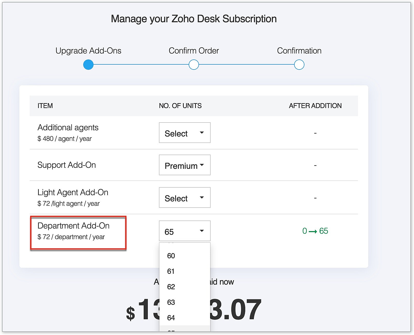Choose 60 from the department units list

click(185, 256)
